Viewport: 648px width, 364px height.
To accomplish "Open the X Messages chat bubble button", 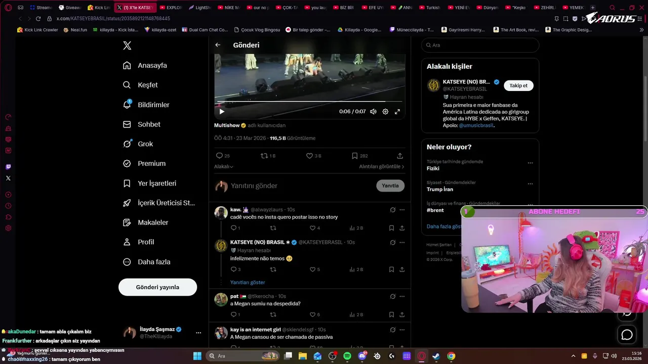I will pyautogui.click(x=627, y=335).
